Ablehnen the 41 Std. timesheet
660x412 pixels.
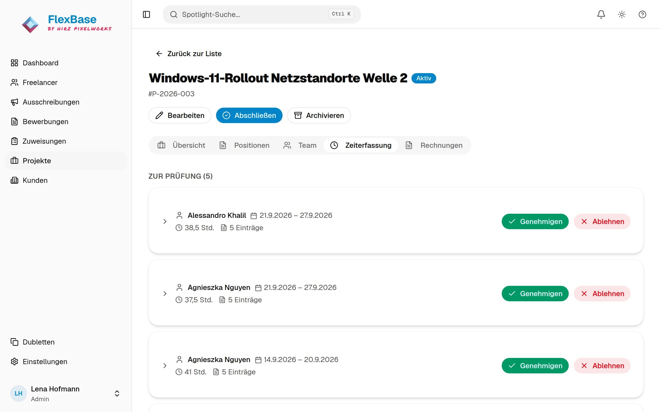point(602,366)
